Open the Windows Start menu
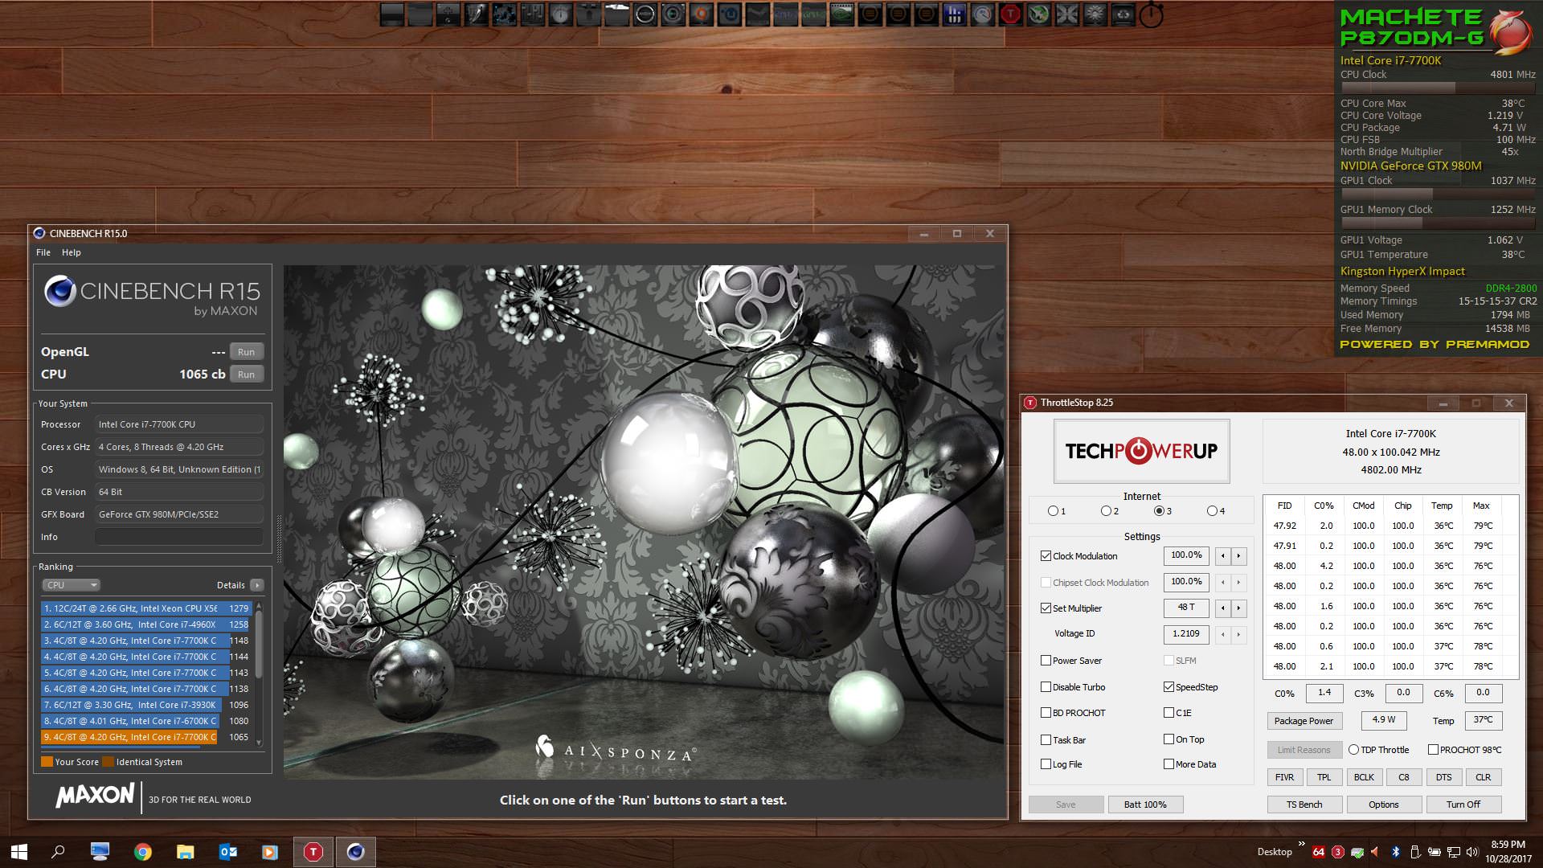This screenshot has width=1543, height=868. click(19, 852)
